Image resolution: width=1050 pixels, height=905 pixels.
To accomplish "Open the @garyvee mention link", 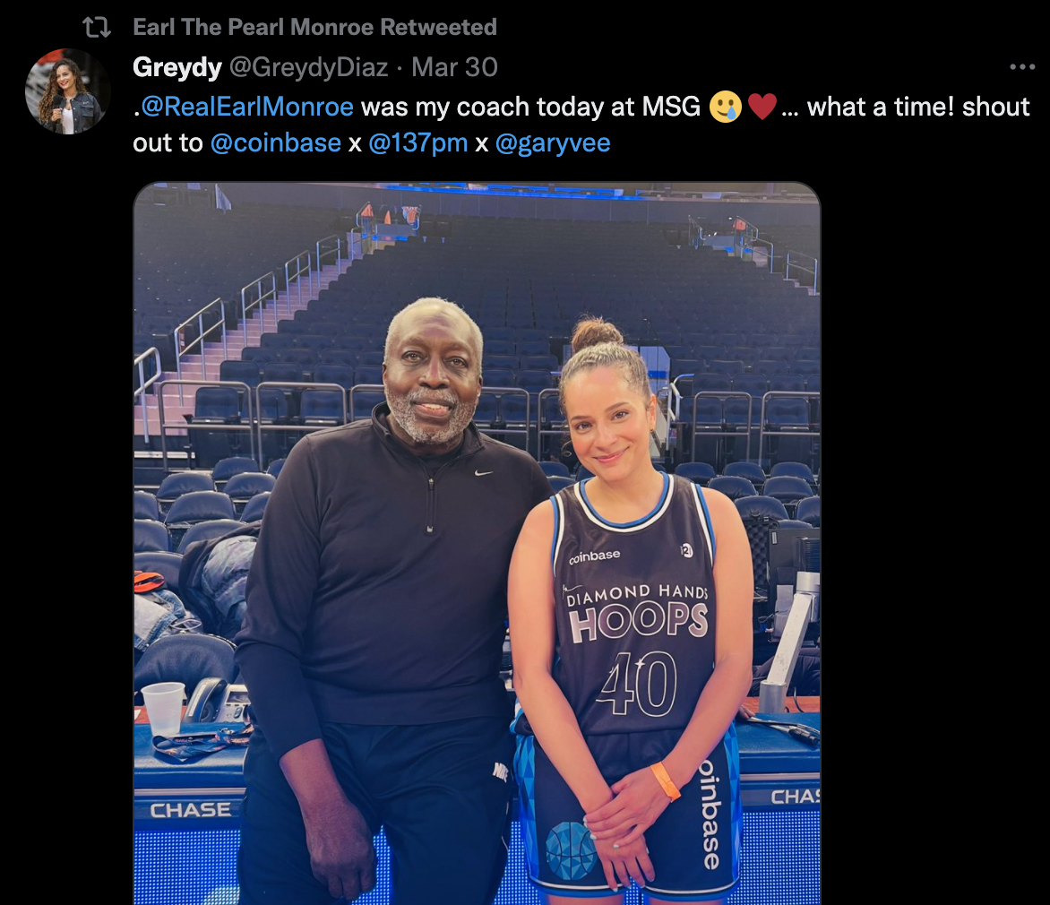I will (553, 143).
